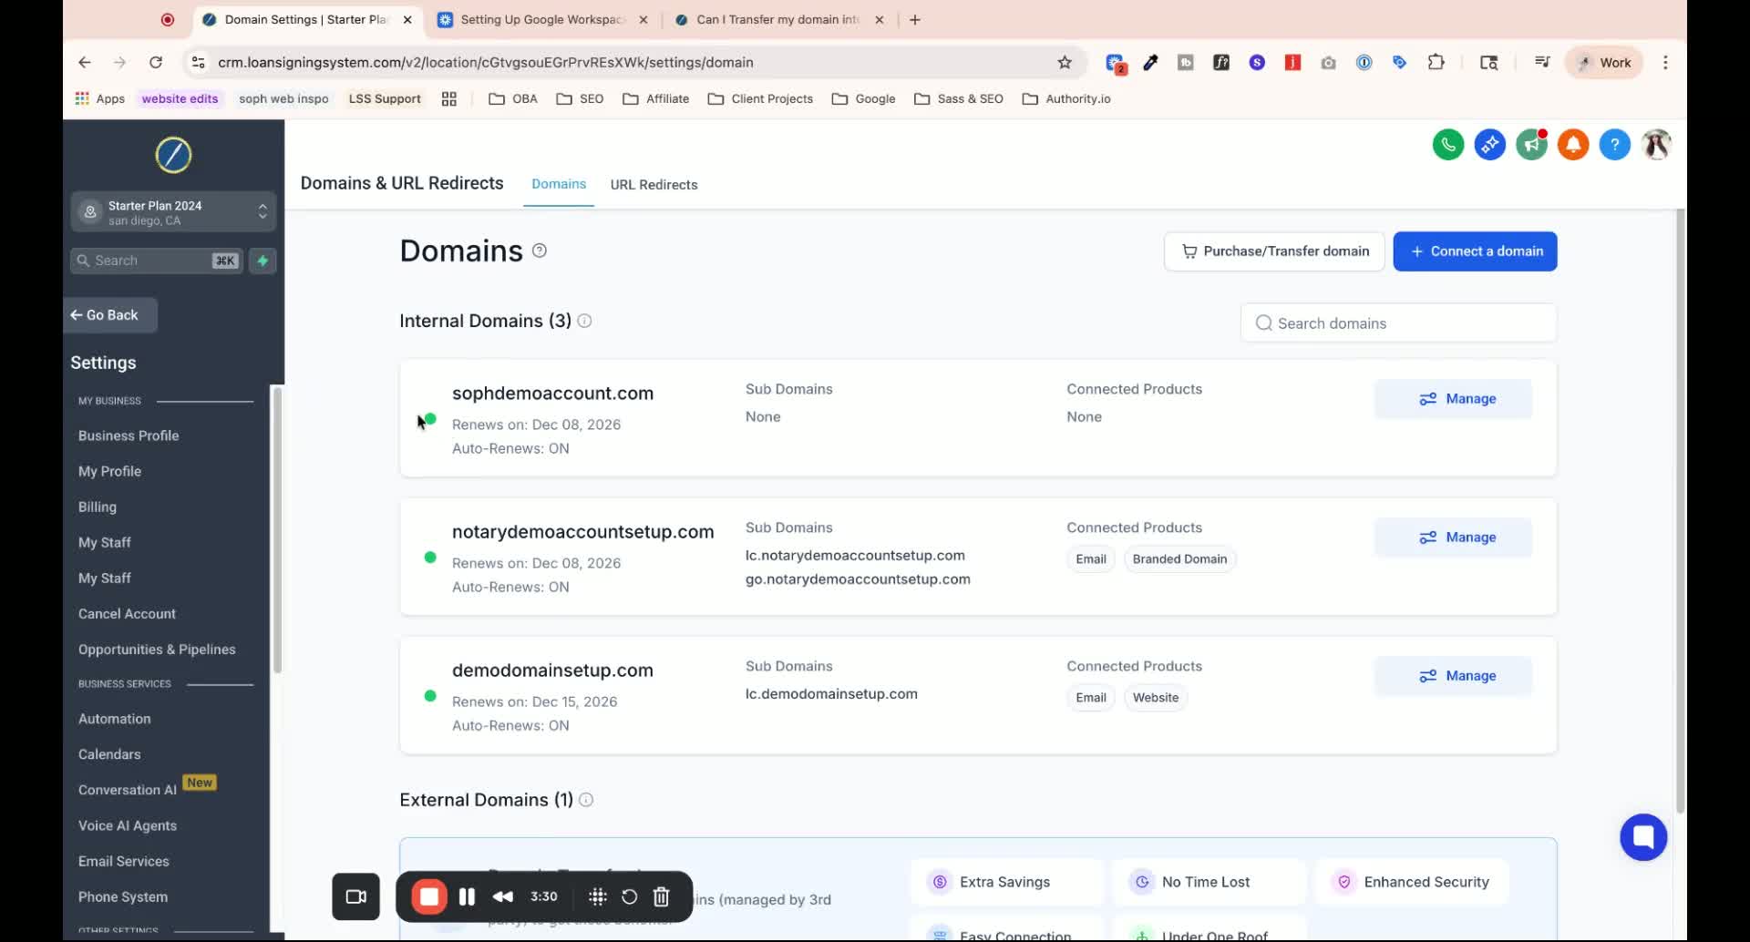Viewport: 1750px width, 942px height.
Task: Click the Purchase/Transfer domain button
Action: [1274, 251]
